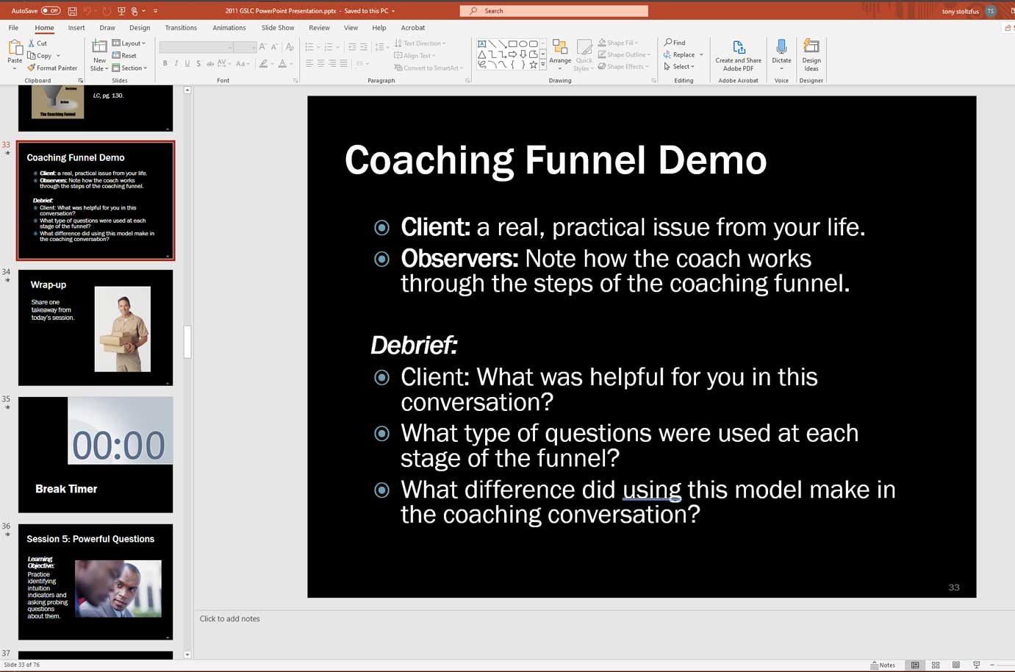Open the Acrobat tab

coord(413,28)
